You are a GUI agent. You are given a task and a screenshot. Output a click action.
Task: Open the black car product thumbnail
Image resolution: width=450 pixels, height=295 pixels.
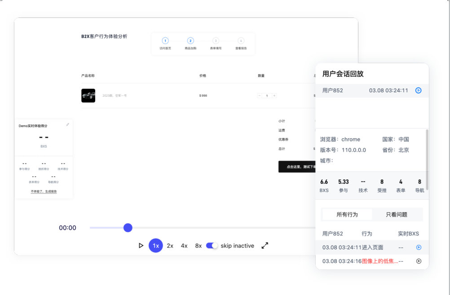88,95
